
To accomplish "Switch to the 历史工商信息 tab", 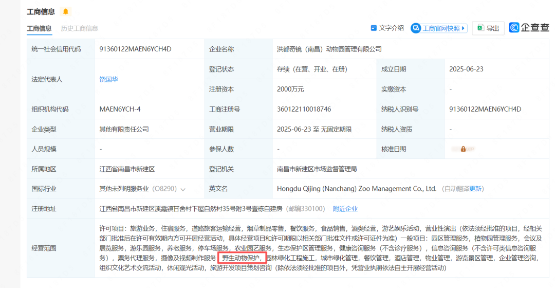I will click(79, 28).
